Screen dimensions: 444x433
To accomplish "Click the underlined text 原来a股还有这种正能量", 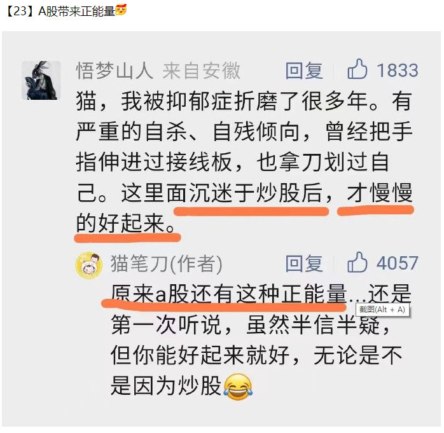I will tap(229, 294).
